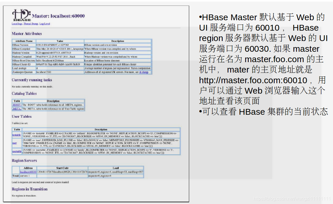Click the 'Master Attributes' heading
Image resolution: width=333 pixels, height=204 pixels.
(x=27, y=34)
